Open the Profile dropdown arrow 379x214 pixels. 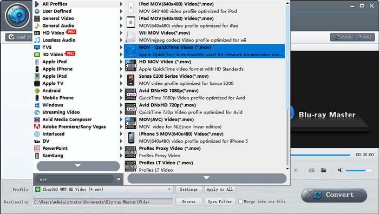tap(169, 189)
